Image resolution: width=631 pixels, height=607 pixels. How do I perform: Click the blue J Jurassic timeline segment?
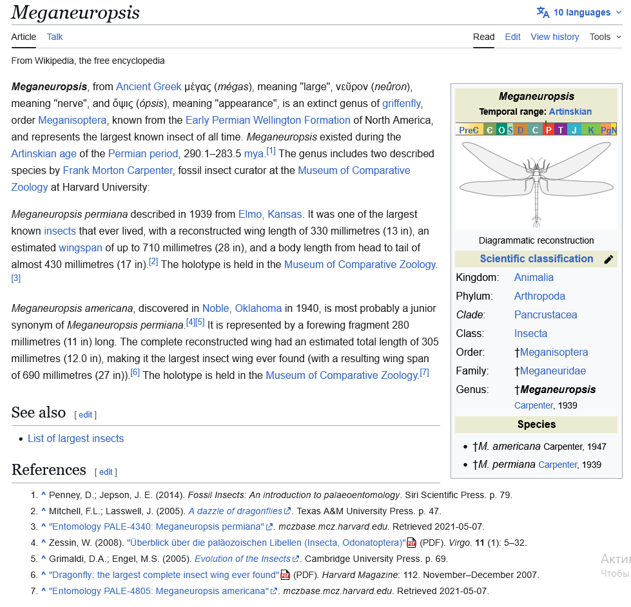(574, 130)
